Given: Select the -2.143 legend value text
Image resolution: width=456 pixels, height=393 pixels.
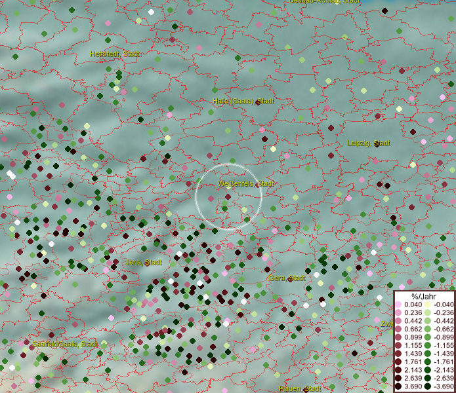Looking at the screenshot, I should pos(444,370).
